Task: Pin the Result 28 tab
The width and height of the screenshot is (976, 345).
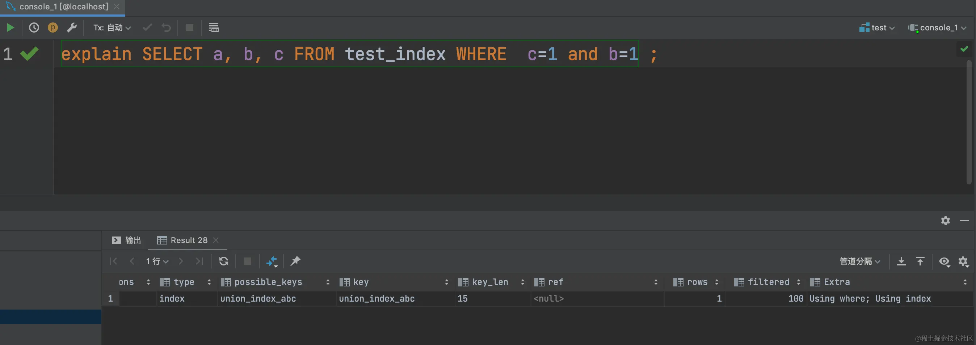Action: (295, 261)
